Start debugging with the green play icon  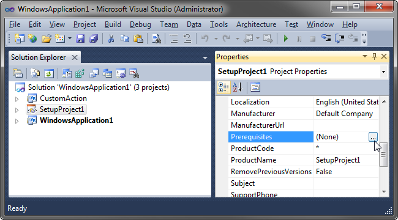point(286,38)
